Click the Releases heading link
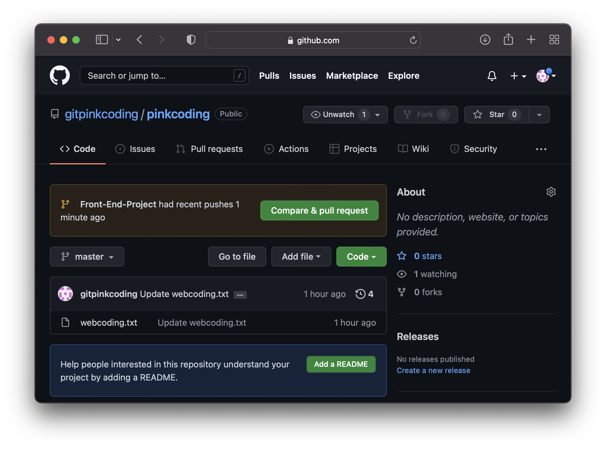606x449 pixels. [x=418, y=337]
